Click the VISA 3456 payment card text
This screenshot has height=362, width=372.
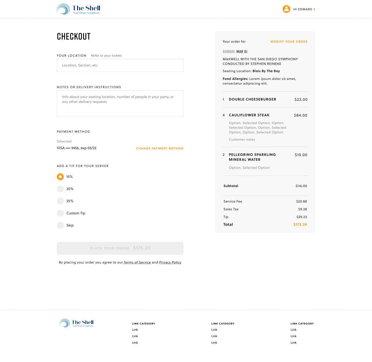[76, 148]
